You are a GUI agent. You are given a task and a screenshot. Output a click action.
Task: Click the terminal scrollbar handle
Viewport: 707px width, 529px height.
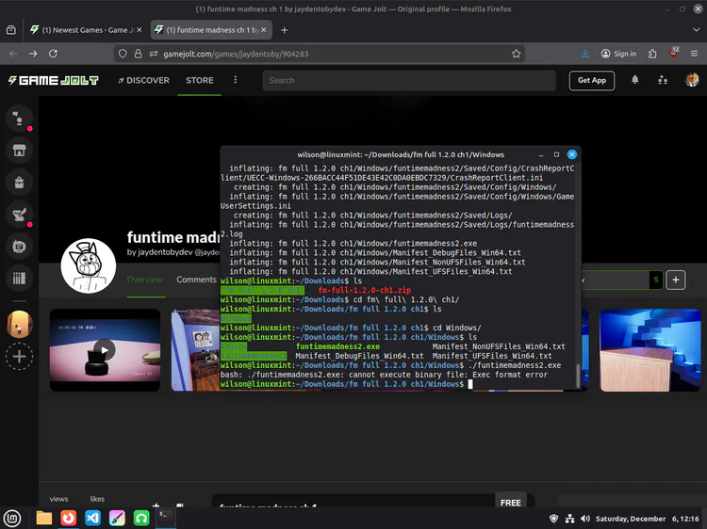click(578, 376)
